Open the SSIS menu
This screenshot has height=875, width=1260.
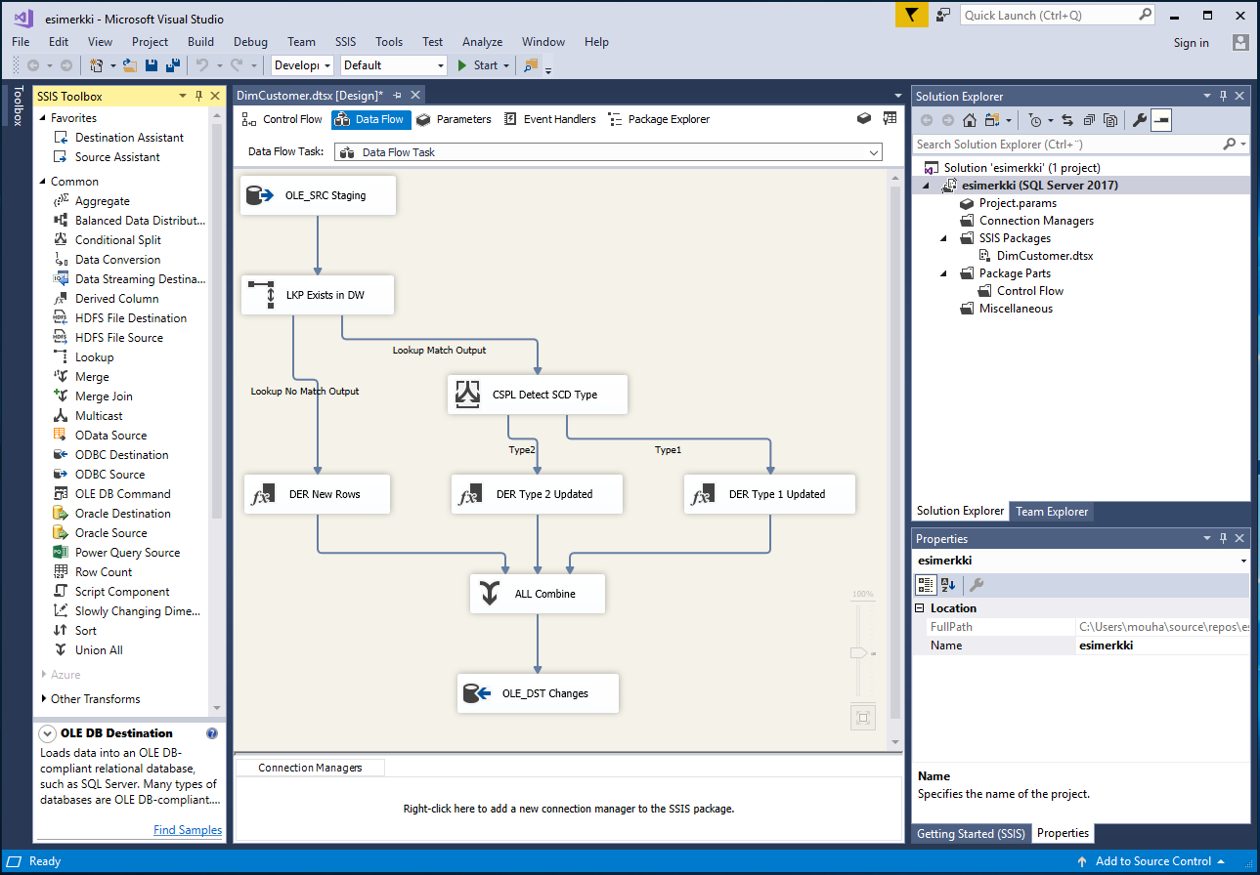click(x=346, y=42)
